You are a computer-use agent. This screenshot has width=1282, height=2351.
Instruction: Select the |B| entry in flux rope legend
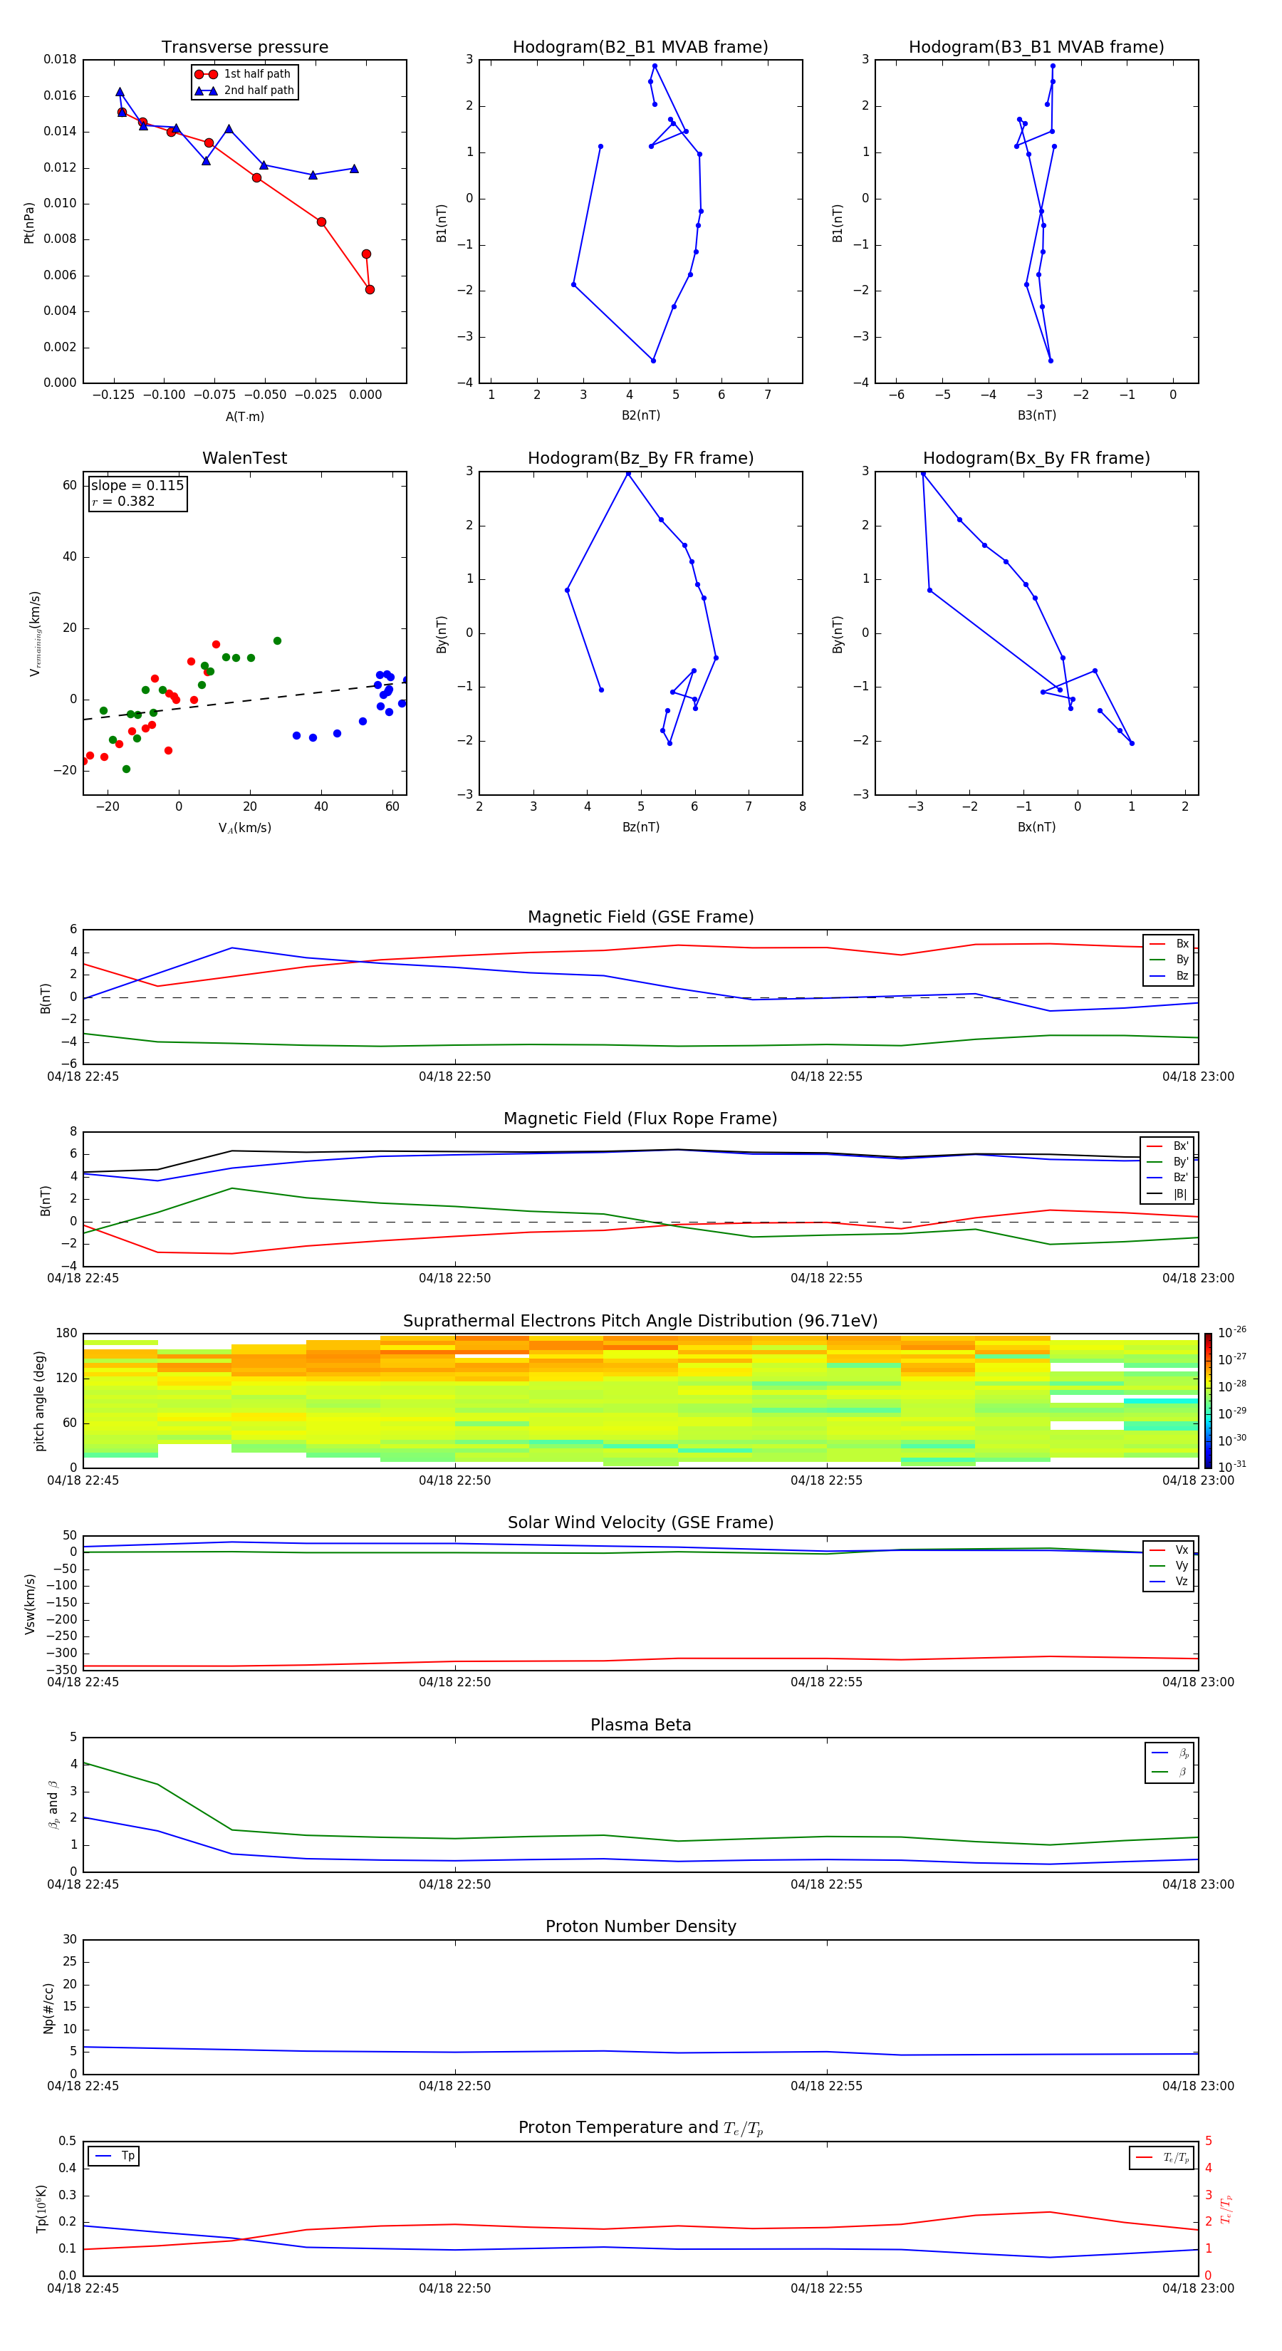(1168, 1194)
